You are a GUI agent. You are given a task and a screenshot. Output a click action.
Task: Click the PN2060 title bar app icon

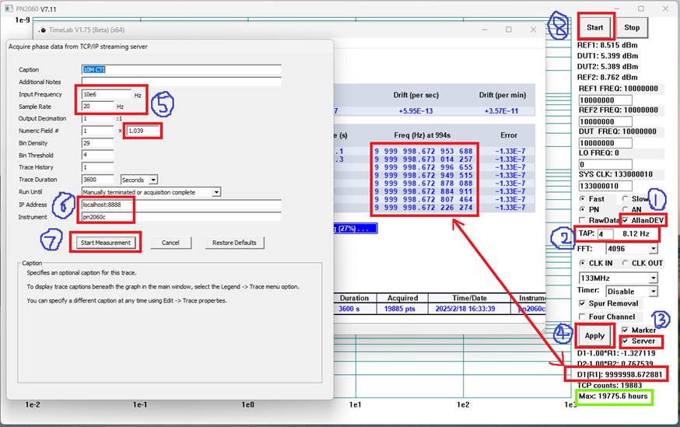9,9
